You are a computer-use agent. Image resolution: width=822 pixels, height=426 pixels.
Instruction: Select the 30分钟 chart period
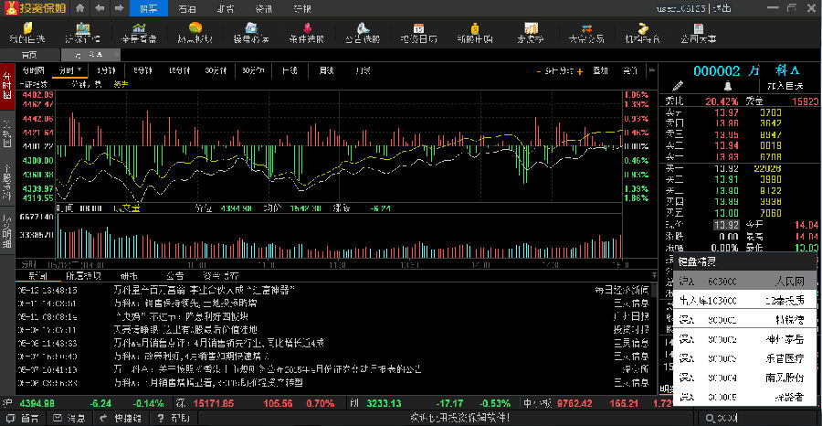(x=216, y=70)
